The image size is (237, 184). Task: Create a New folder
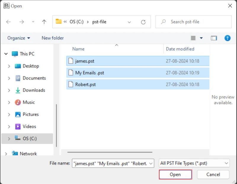(53, 38)
